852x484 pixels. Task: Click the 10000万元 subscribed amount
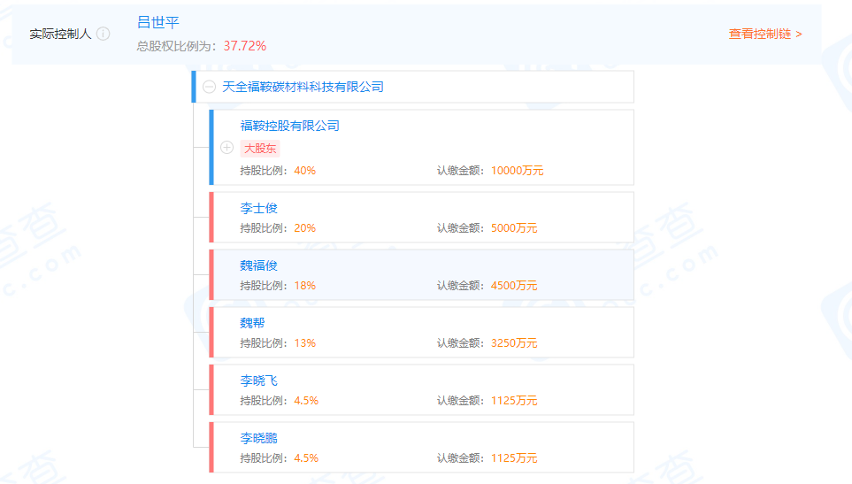pos(517,171)
